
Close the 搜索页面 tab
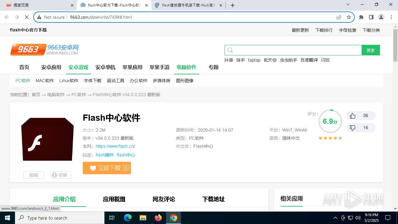pyautogui.click(x=72, y=5)
